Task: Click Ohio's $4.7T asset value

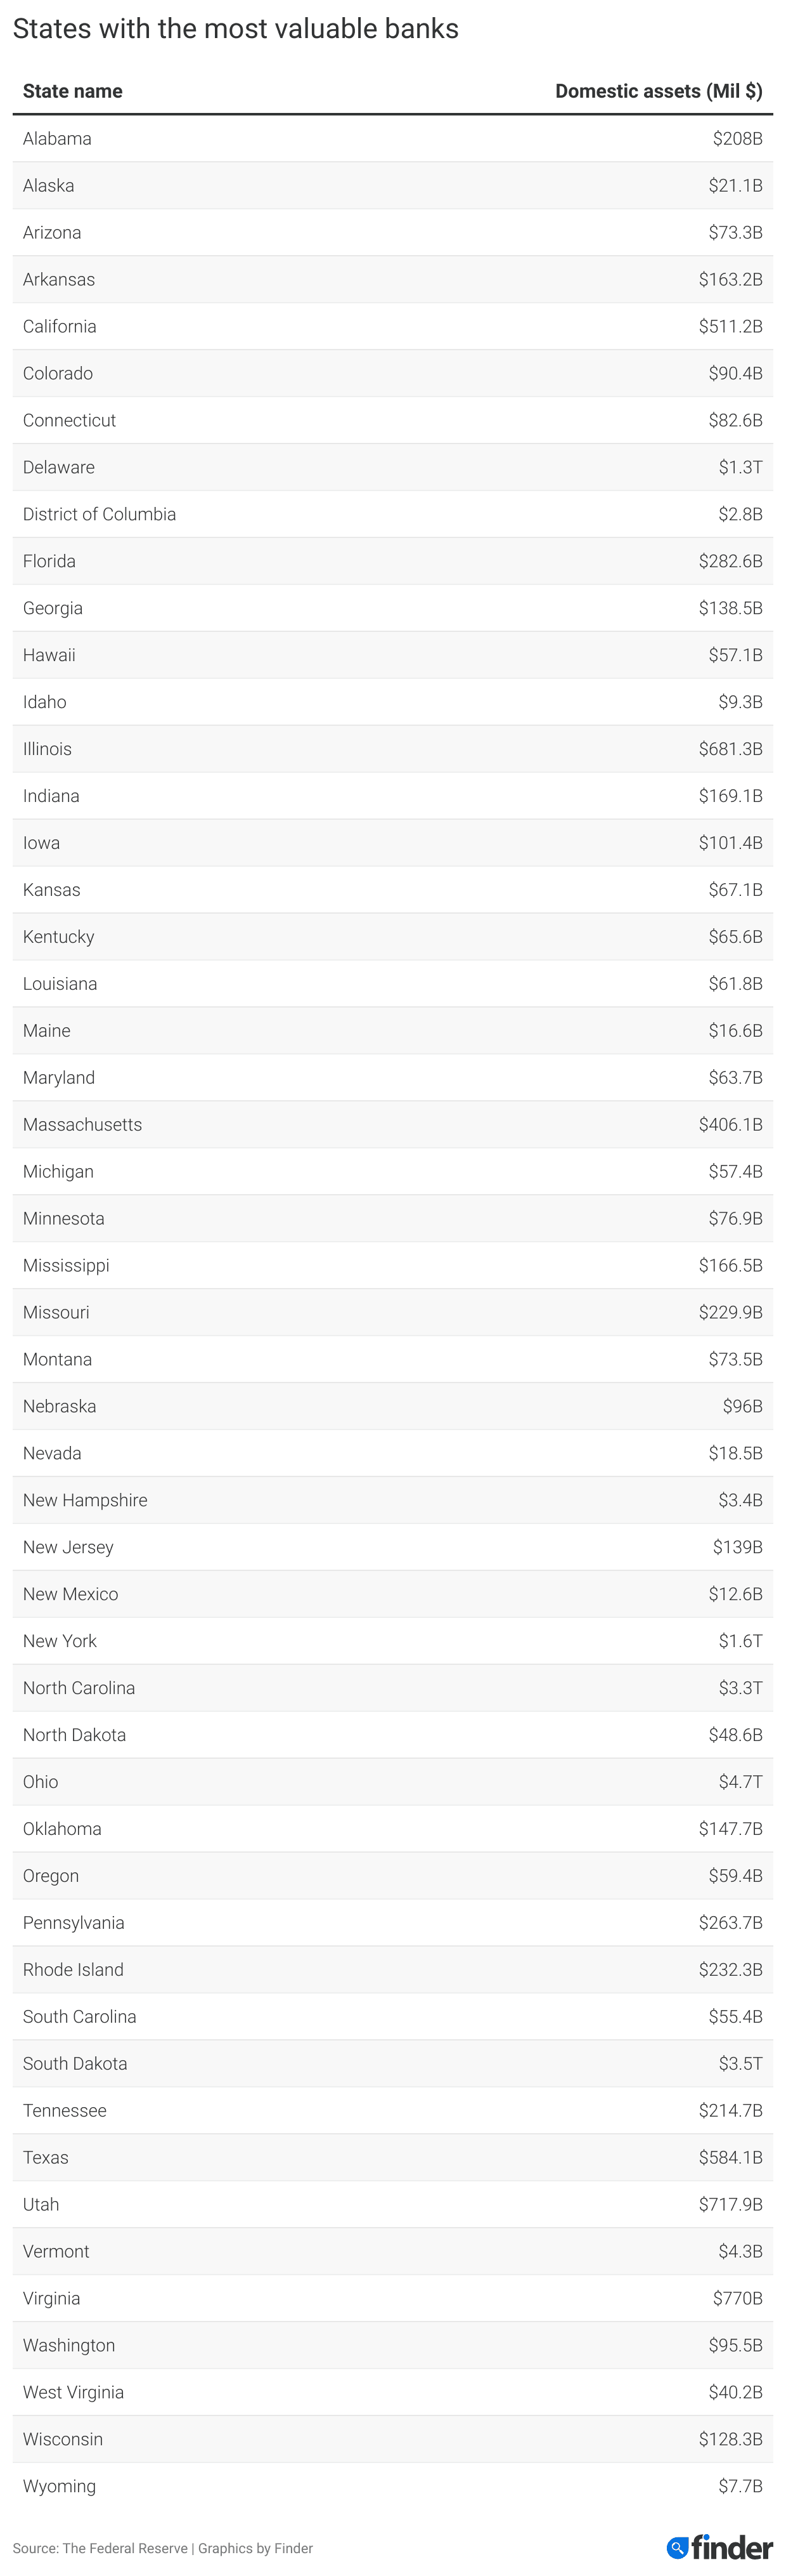Action: [x=740, y=1781]
